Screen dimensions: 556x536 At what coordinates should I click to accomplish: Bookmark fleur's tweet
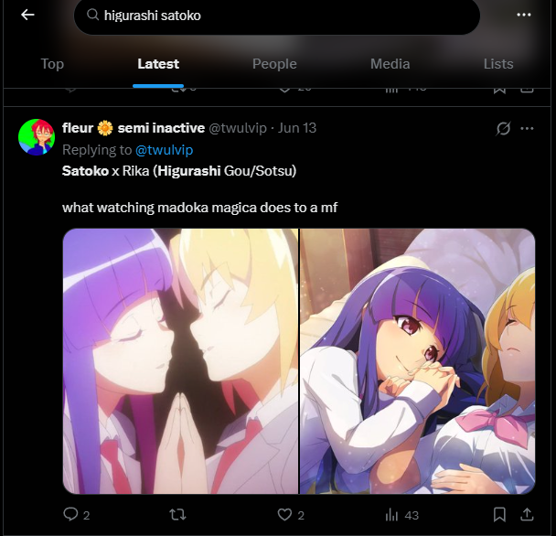pos(499,514)
